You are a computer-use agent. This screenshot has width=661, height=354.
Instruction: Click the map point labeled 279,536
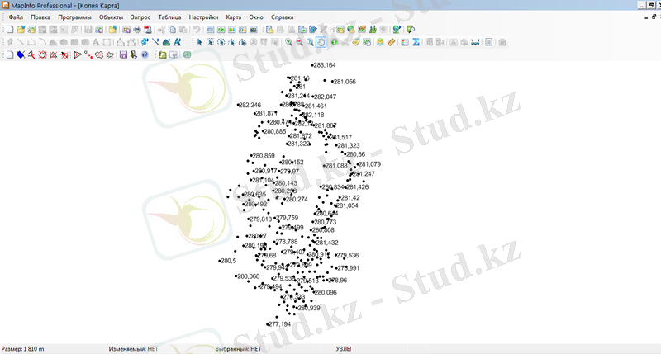[x=336, y=255]
